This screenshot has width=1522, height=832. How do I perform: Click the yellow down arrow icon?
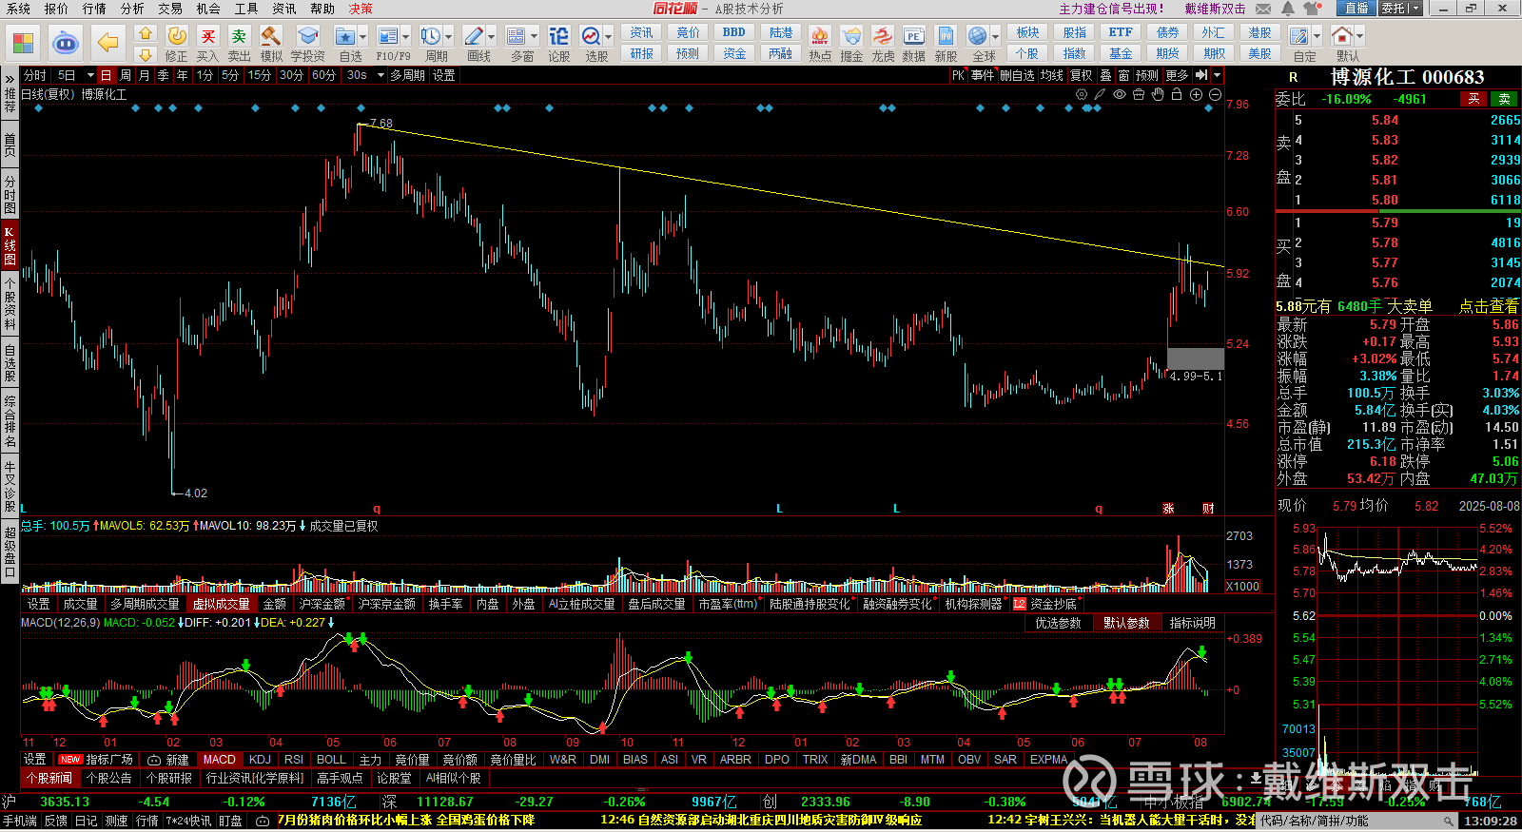[x=146, y=55]
